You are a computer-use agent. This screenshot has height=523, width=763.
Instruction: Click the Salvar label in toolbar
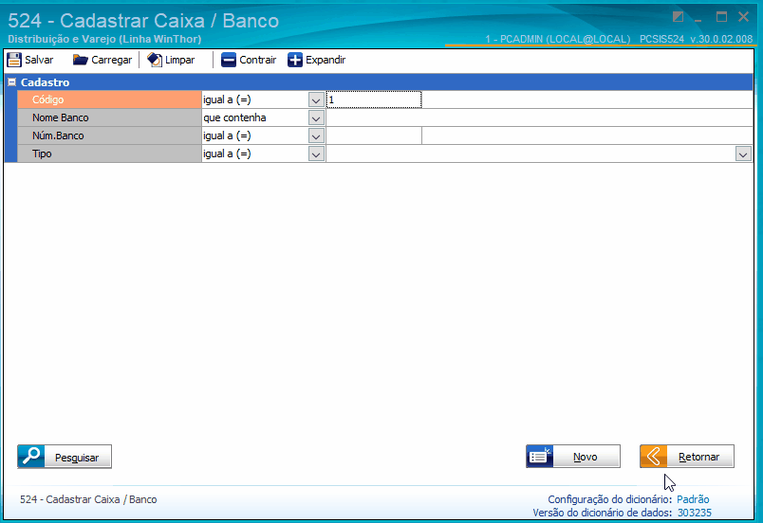pos(39,60)
